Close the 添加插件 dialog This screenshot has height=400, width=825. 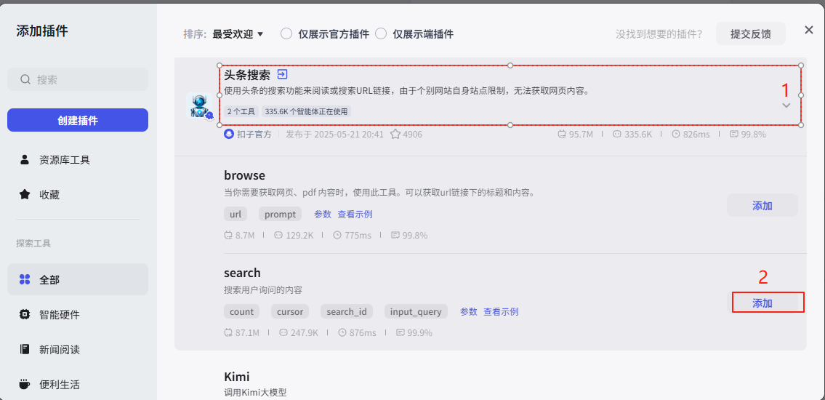[x=809, y=30]
